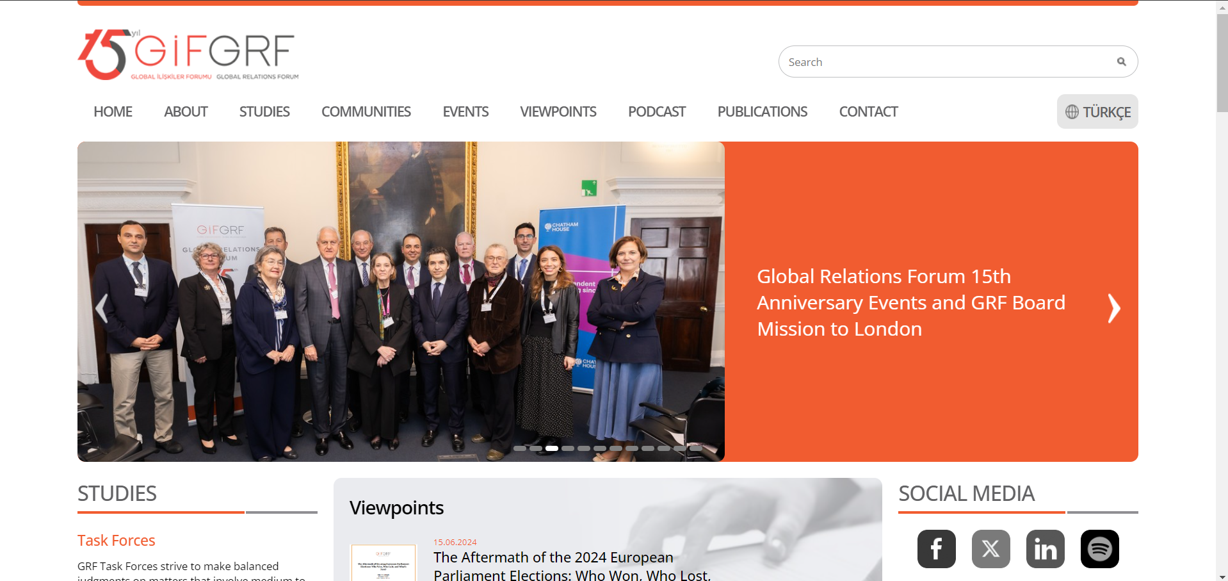The width and height of the screenshot is (1228, 581).
Task: Open the STUDIES menu
Action: [x=264, y=111]
